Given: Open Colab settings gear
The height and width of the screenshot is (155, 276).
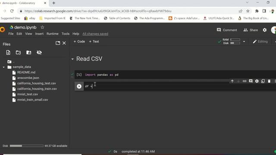Looking at the screenshot, I should [x=264, y=30].
